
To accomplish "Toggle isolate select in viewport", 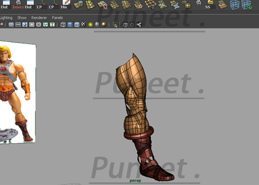I will (115, 25).
